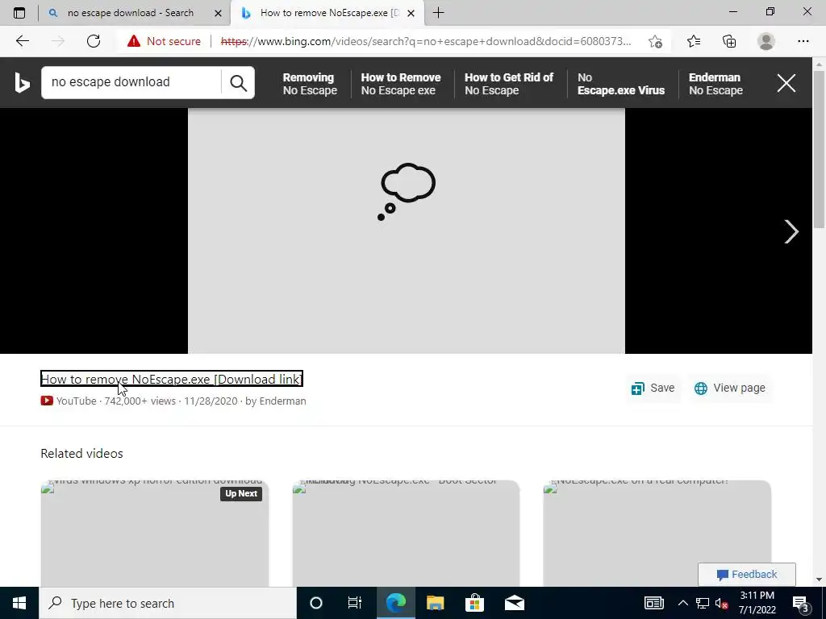Open the tab actions menu icon

click(x=19, y=13)
